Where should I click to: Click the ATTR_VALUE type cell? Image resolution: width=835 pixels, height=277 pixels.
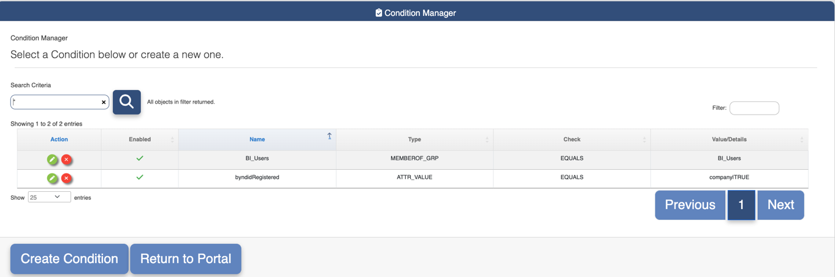click(414, 177)
